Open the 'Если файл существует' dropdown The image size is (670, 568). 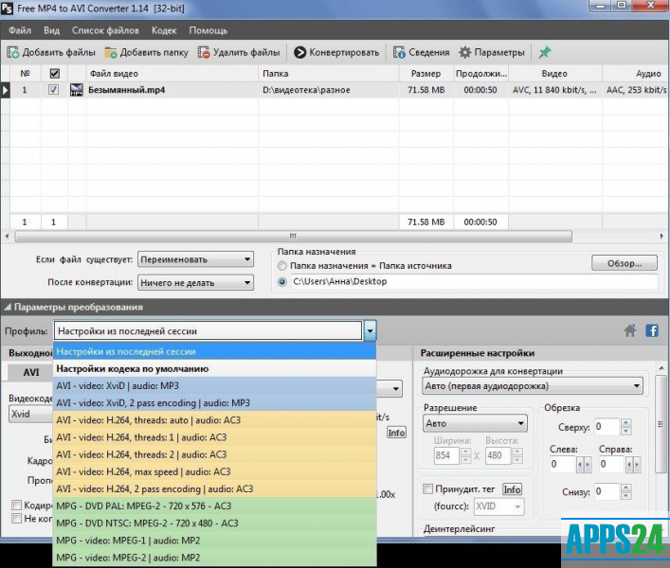(195, 259)
